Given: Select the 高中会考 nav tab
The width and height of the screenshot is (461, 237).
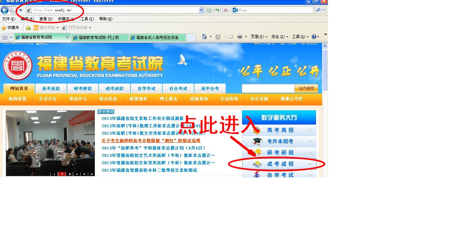Looking at the screenshot, I should click(210, 88).
